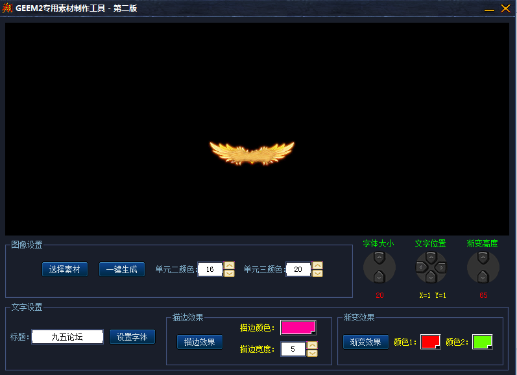Click the 选择素材 button
The height and width of the screenshot is (375, 517).
click(64, 269)
